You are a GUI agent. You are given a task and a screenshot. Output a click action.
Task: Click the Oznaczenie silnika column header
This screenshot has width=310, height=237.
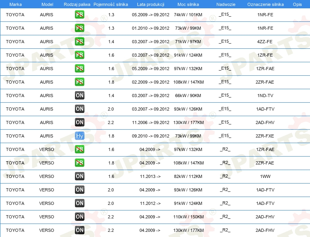(x=266, y=4)
